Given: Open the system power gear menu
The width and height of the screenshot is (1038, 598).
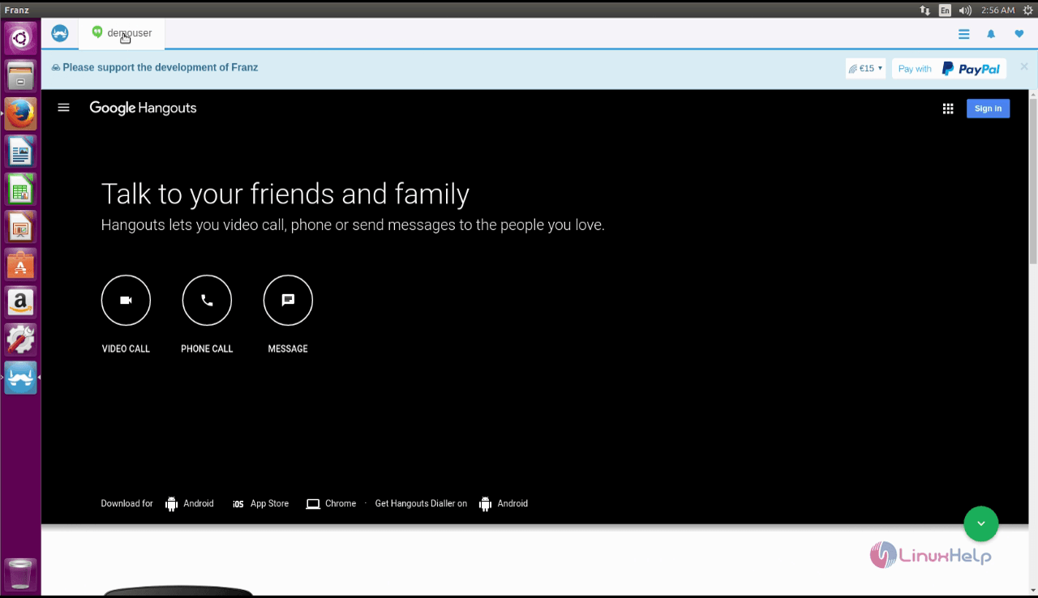Looking at the screenshot, I should (1028, 11).
